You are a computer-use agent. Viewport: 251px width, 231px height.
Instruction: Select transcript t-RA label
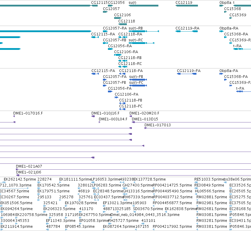(x=237, y=46)
